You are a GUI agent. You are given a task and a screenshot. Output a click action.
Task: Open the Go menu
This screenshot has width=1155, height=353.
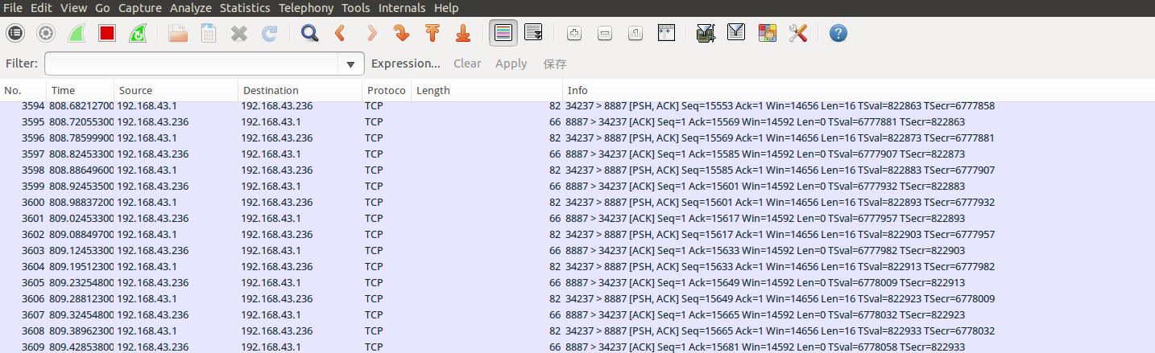point(102,8)
